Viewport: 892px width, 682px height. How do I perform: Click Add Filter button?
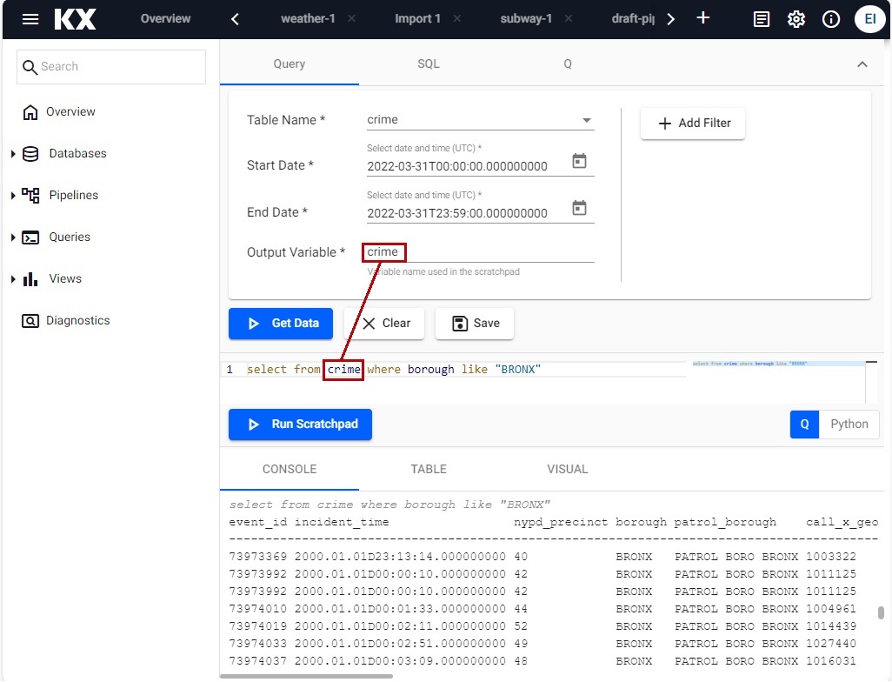pyautogui.click(x=693, y=124)
